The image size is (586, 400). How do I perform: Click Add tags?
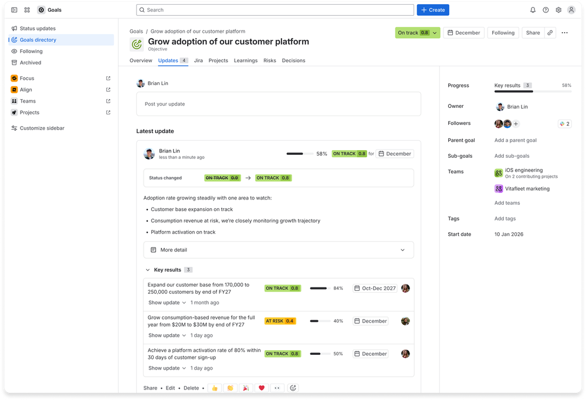(505, 219)
